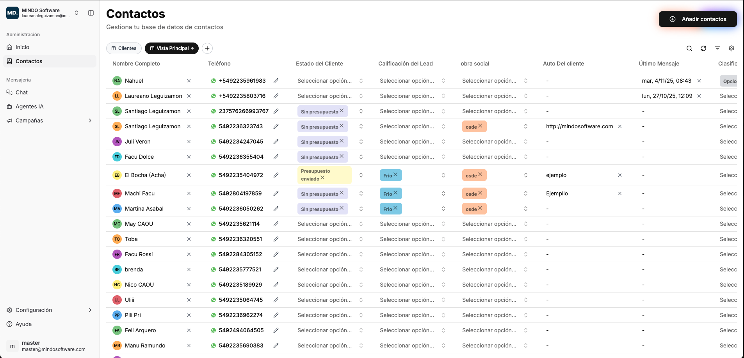Edit Juli Veron's phone number with pencil icon
This screenshot has width=744, height=358.
tap(277, 142)
